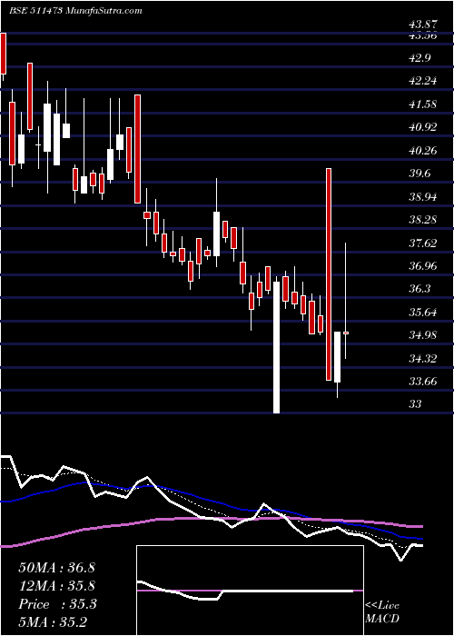Click the 36.96 price axis label

point(424,266)
